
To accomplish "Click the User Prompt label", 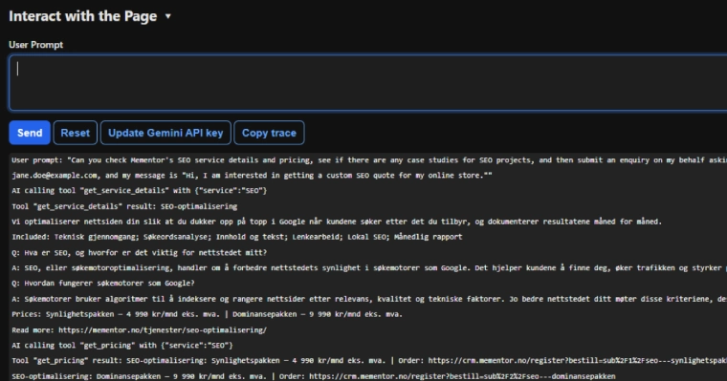I will point(35,45).
